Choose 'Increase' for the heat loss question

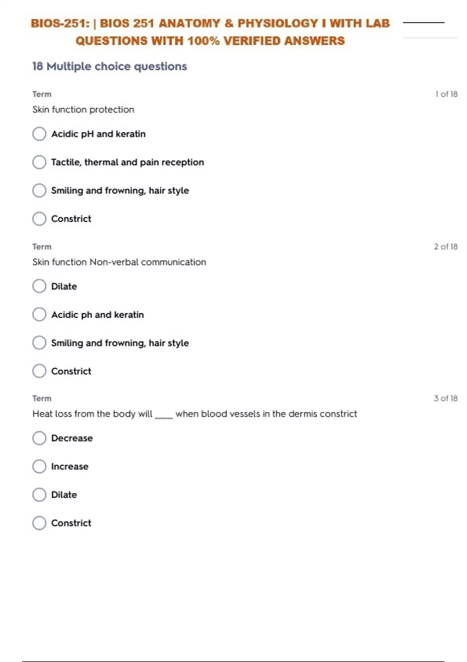click(39, 467)
